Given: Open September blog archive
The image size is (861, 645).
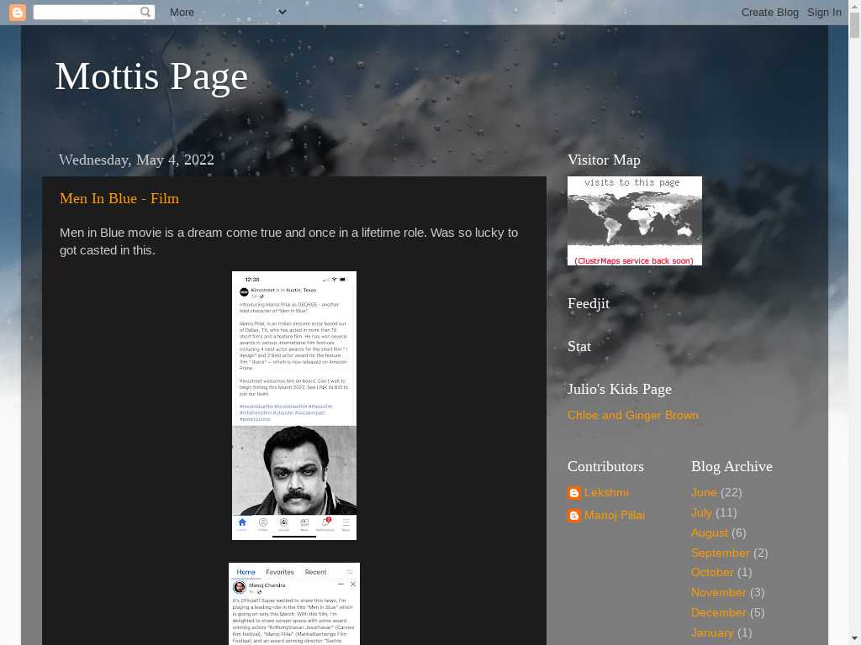Looking at the screenshot, I should (x=720, y=553).
